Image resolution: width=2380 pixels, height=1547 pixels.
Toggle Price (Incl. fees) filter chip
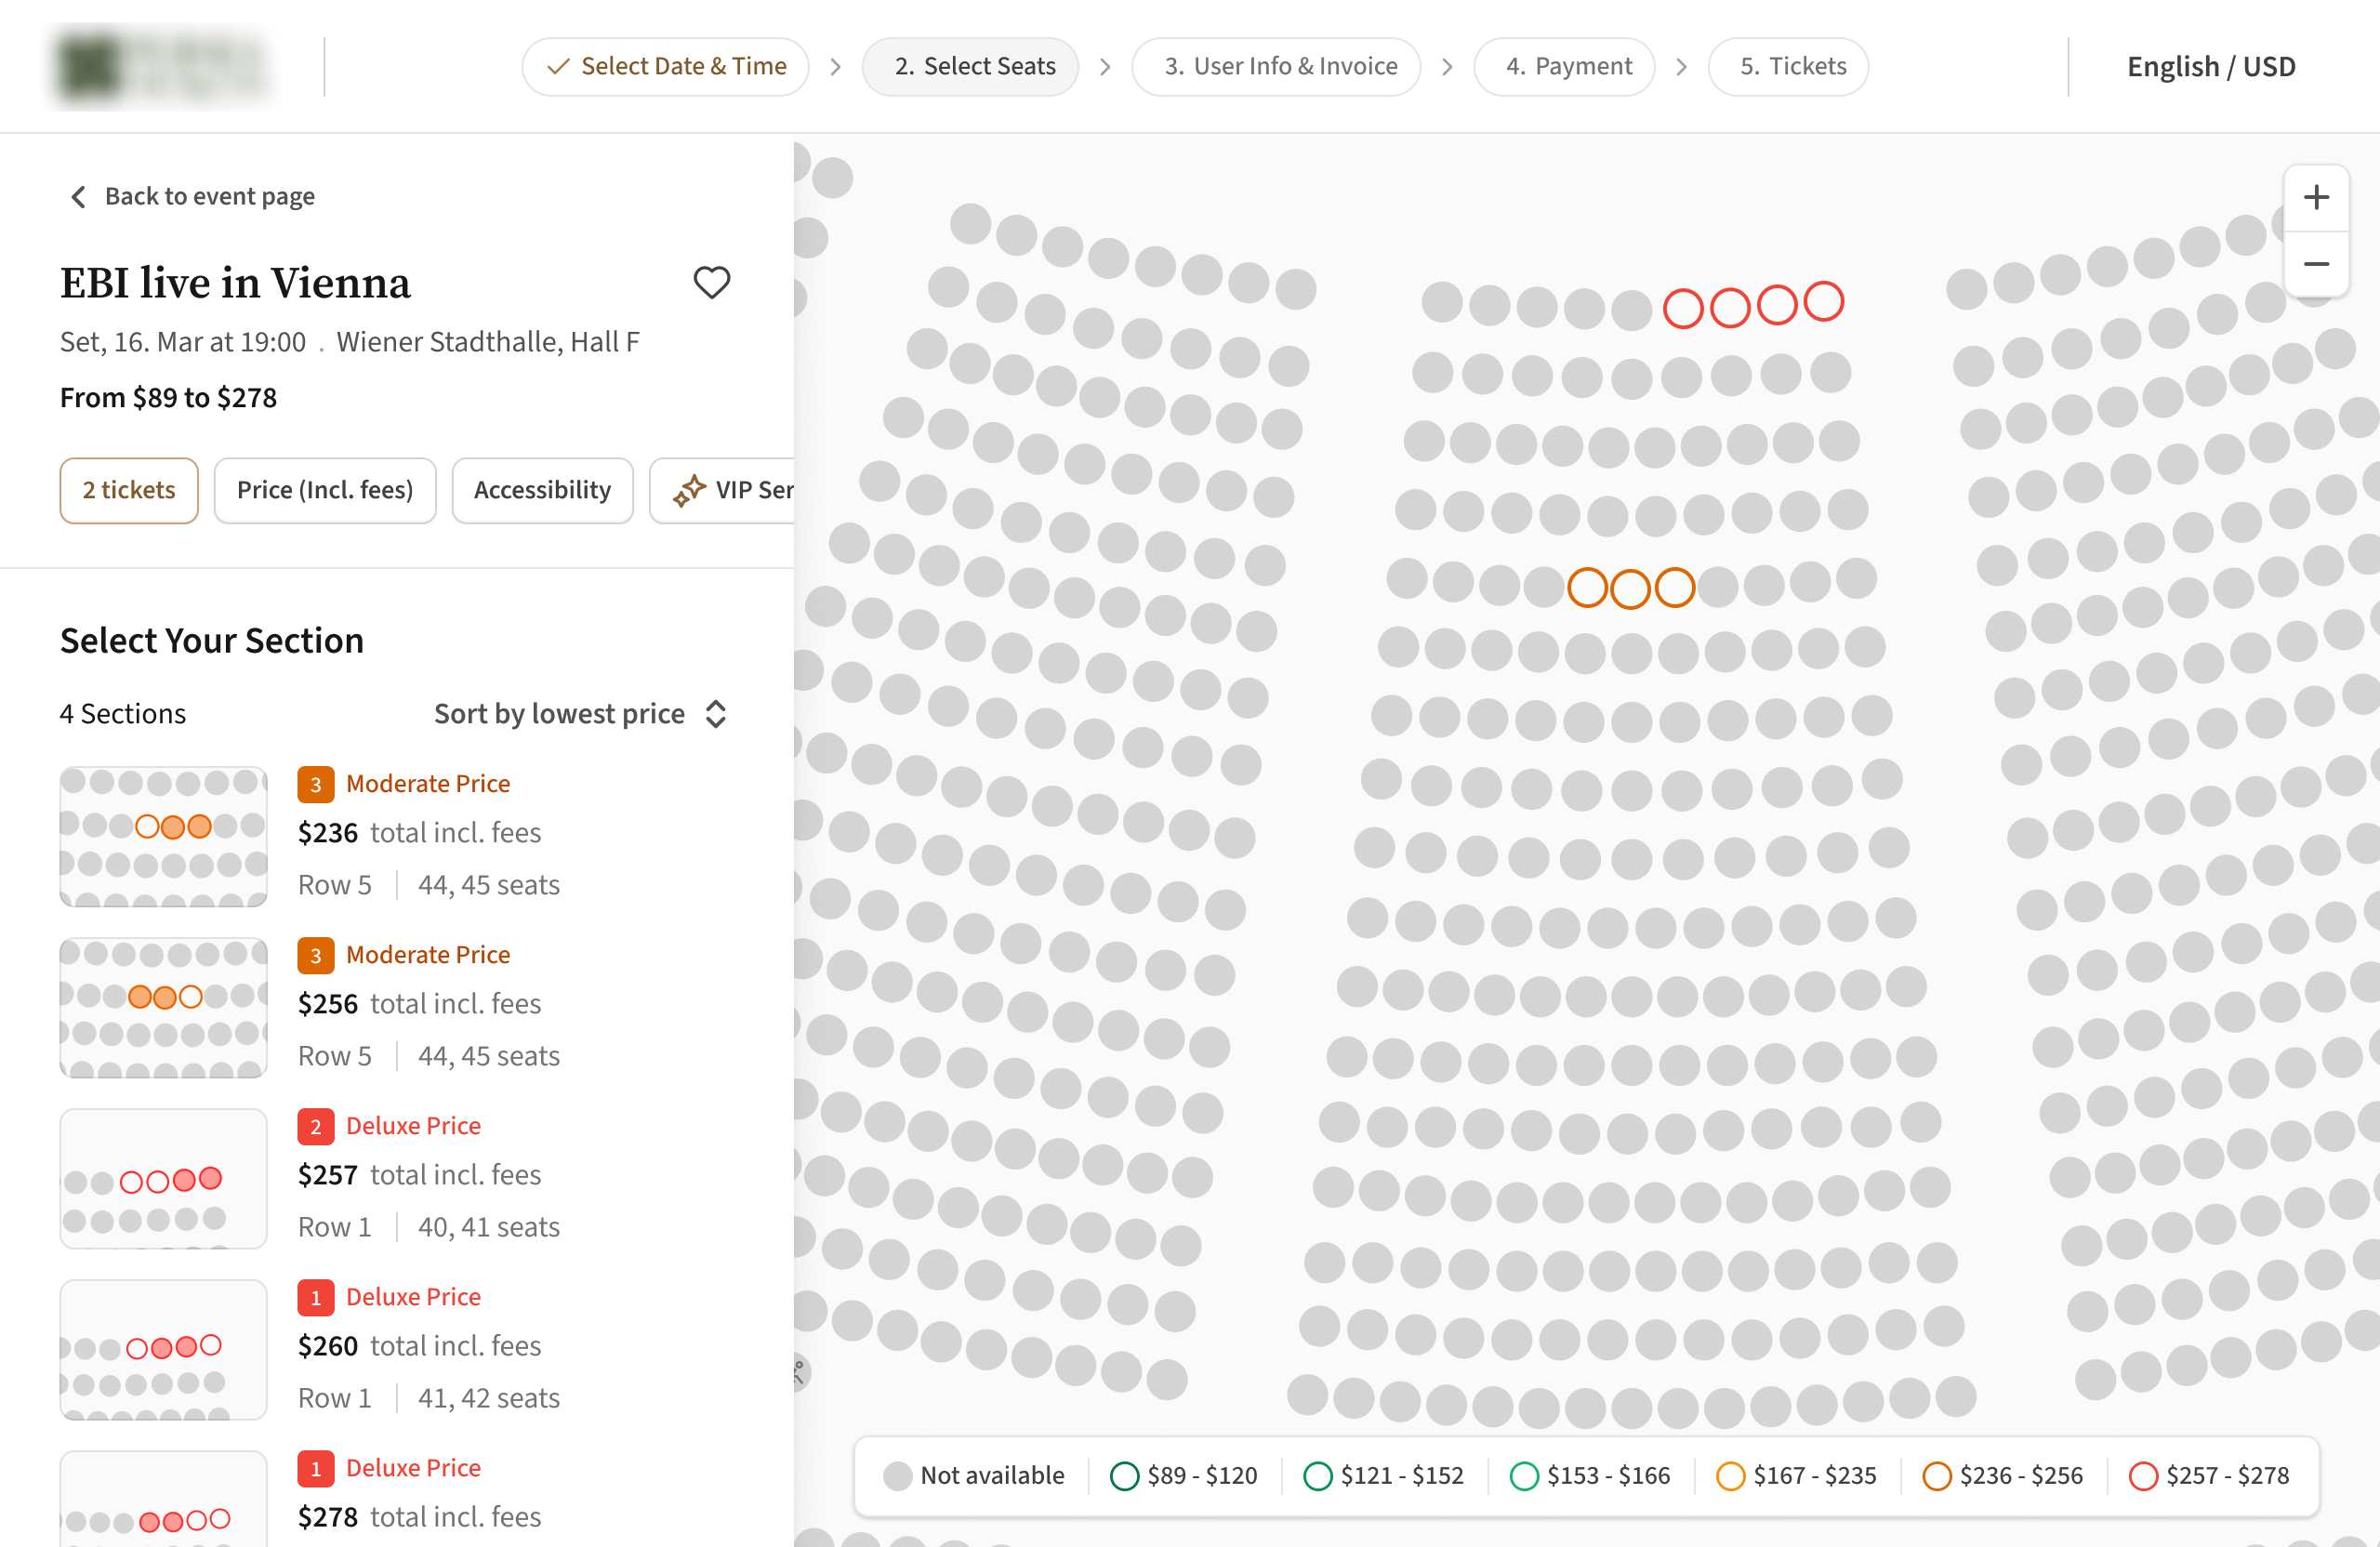pyautogui.click(x=325, y=490)
